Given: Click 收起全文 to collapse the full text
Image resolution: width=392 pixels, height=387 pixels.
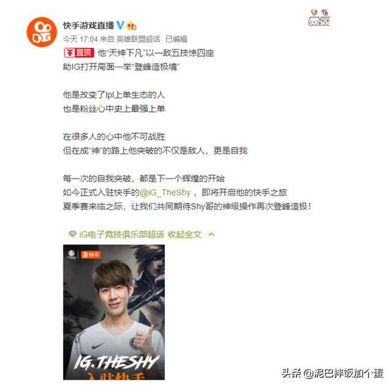Looking at the screenshot, I should click(184, 234).
